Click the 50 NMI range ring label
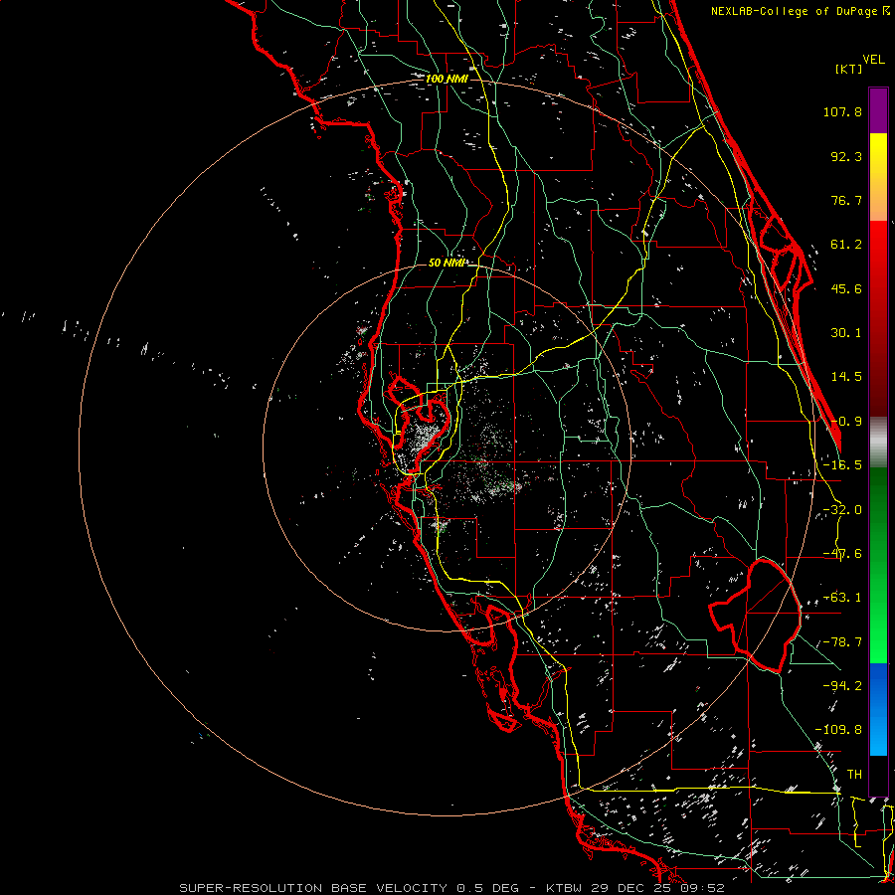Viewport: 895px width, 895px height. [x=447, y=263]
